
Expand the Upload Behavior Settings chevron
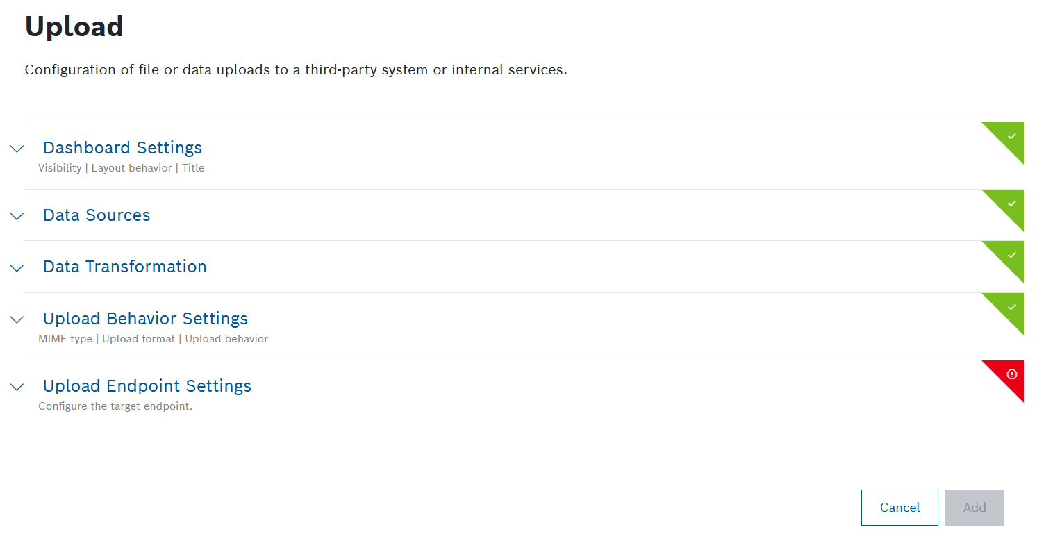pos(17,319)
